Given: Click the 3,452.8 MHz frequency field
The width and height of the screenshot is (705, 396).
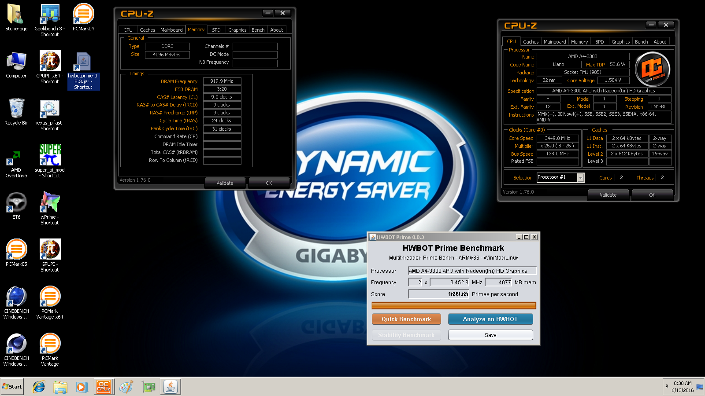Looking at the screenshot, I should [x=450, y=282].
